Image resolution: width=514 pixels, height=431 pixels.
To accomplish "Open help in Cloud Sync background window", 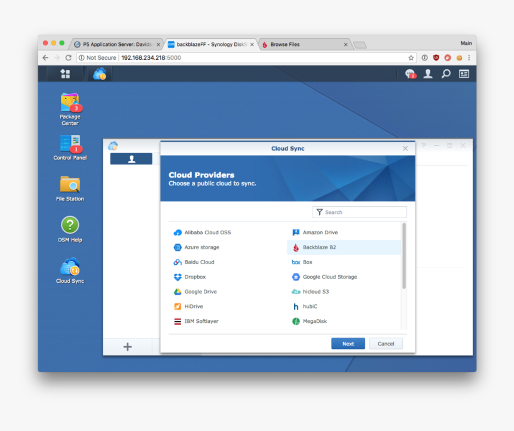I will point(424,145).
